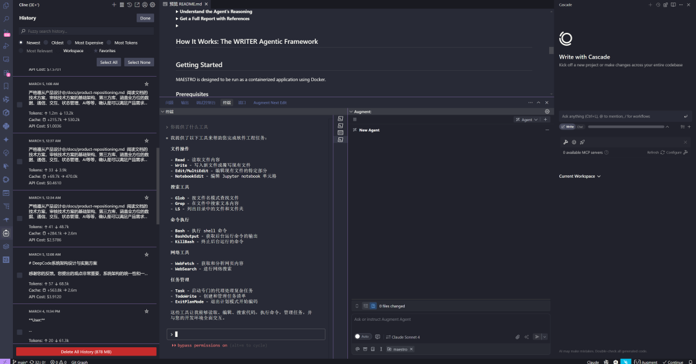
Task: Open the 问题 problems panel tab
Action: coord(169,102)
